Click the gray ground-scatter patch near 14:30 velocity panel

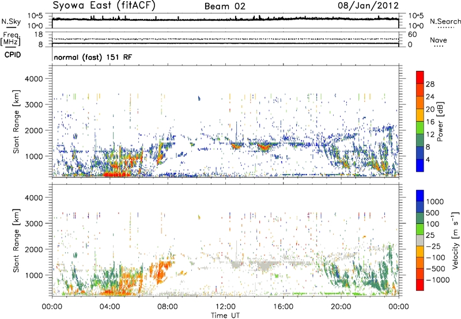(x=266, y=266)
